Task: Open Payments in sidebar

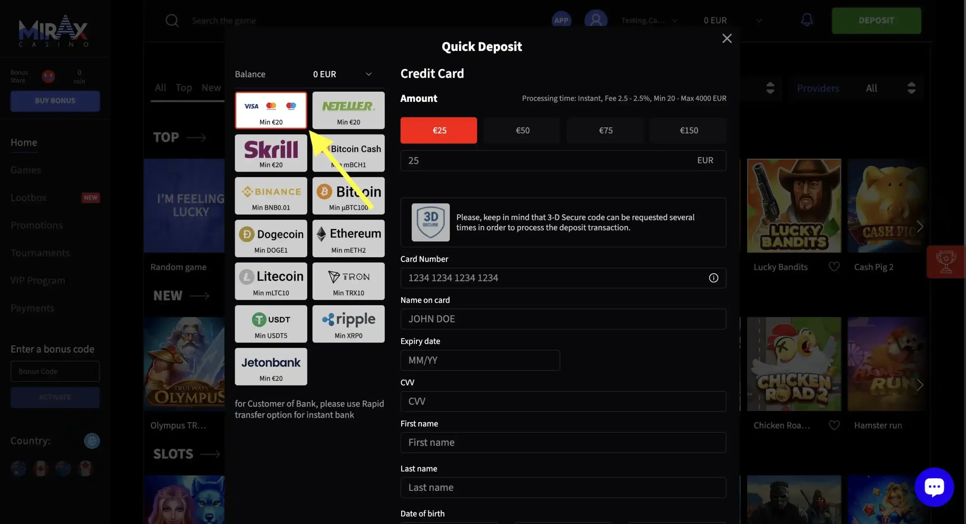Action: tap(32, 308)
